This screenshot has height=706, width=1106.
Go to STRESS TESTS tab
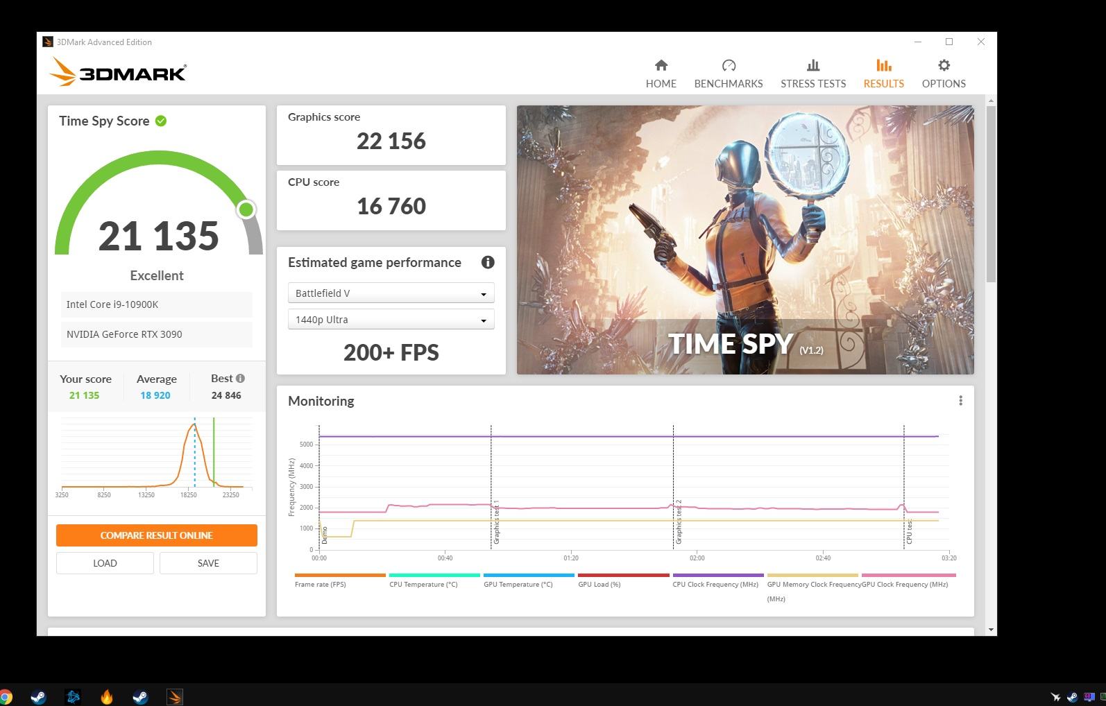(x=813, y=74)
